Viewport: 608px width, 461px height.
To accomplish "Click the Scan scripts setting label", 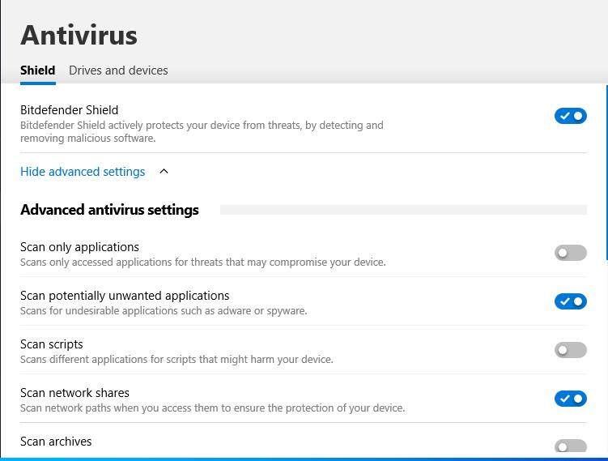I will click(52, 344).
